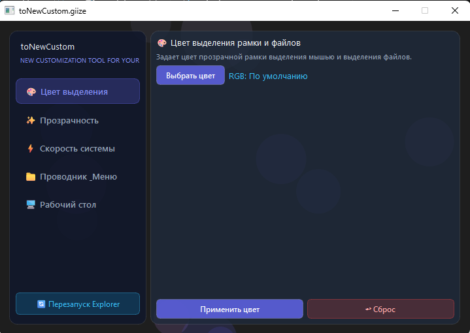Minimize the toNewCustom window
This screenshot has width=470, height=333.
[x=395, y=11]
